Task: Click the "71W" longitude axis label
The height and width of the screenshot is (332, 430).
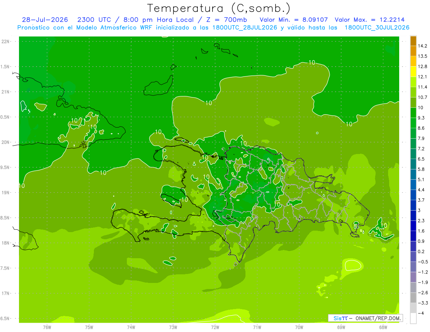Action: point(257,327)
